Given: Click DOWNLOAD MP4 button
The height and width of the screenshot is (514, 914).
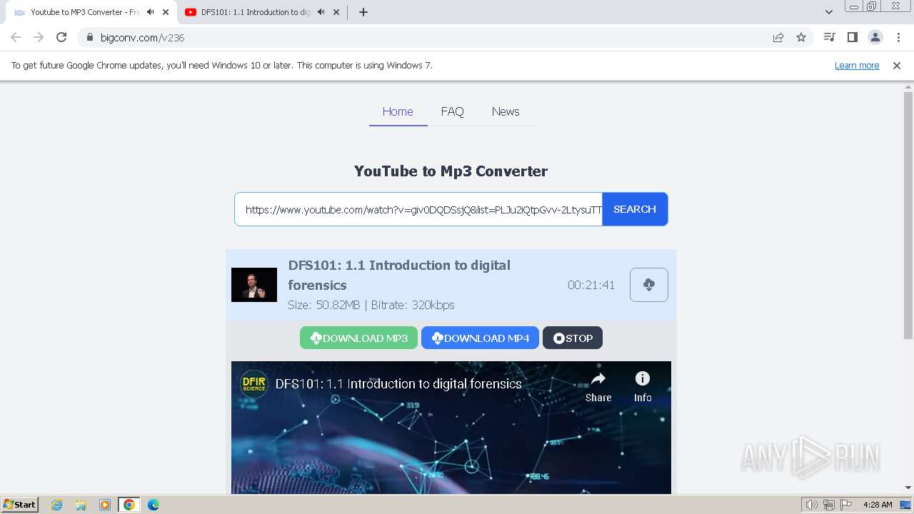Looking at the screenshot, I should (480, 338).
